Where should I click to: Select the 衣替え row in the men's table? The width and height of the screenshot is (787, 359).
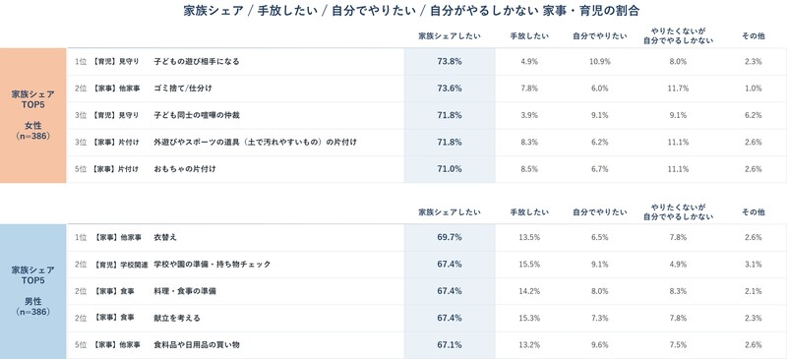click(x=427, y=237)
